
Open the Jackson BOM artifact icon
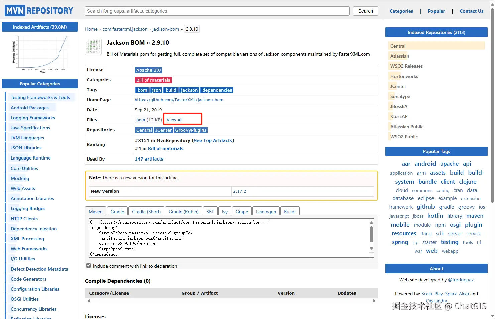[94, 47]
